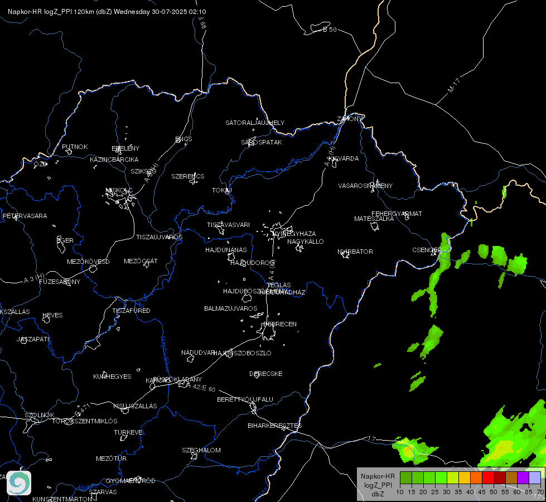Click the Napkor-HR legend label
This screenshot has width=546, height=502.
pyautogui.click(x=378, y=476)
